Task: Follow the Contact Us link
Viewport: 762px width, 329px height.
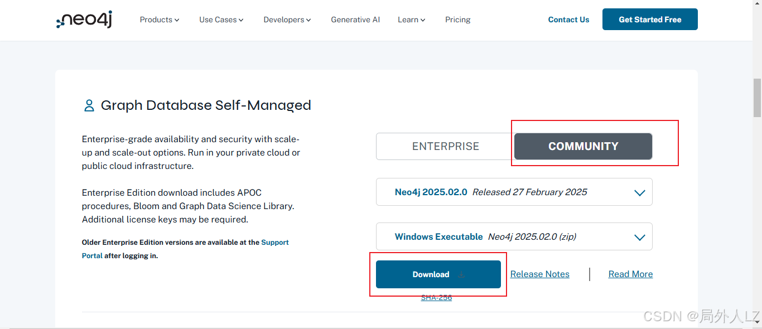Action: click(x=568, y=20)
